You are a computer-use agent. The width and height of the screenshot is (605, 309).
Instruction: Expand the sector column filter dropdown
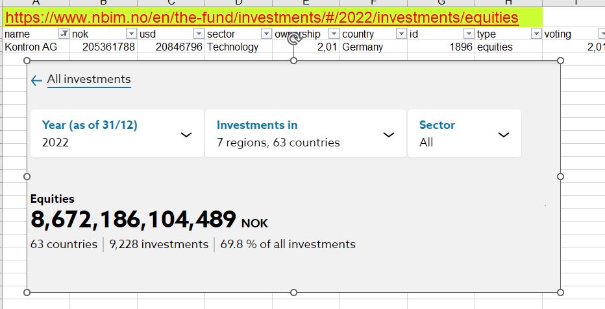[266, 34]
